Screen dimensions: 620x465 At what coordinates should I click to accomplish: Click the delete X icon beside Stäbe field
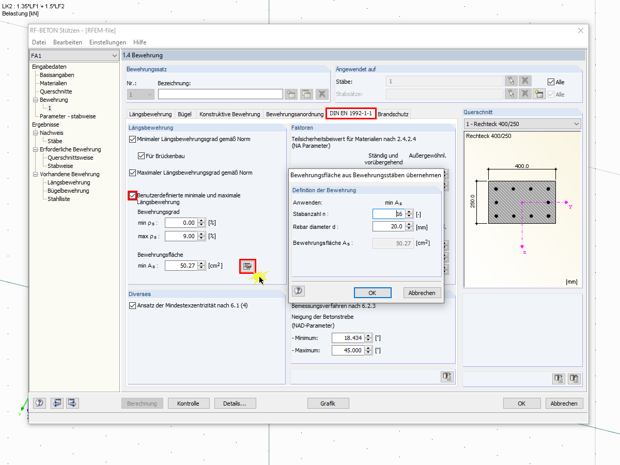coord(525,81)
